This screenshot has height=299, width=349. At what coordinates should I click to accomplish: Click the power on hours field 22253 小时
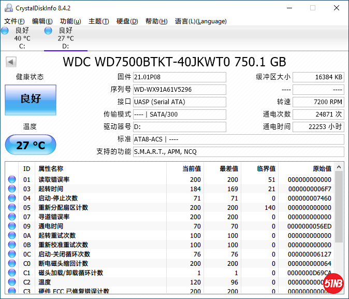coord(318,127)
